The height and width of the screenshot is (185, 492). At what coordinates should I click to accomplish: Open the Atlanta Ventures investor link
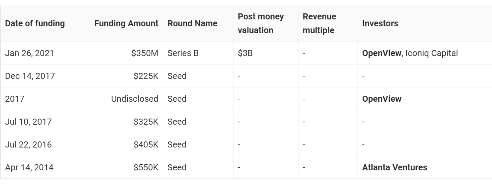(x=394, y=167)
